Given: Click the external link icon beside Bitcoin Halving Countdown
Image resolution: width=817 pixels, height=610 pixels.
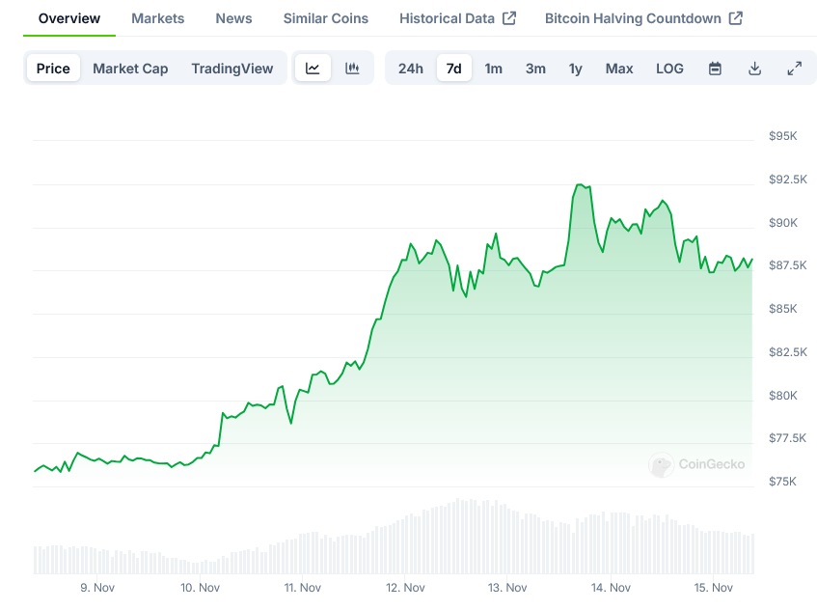Looking at the screenshot, I should (x=736, y=18).
